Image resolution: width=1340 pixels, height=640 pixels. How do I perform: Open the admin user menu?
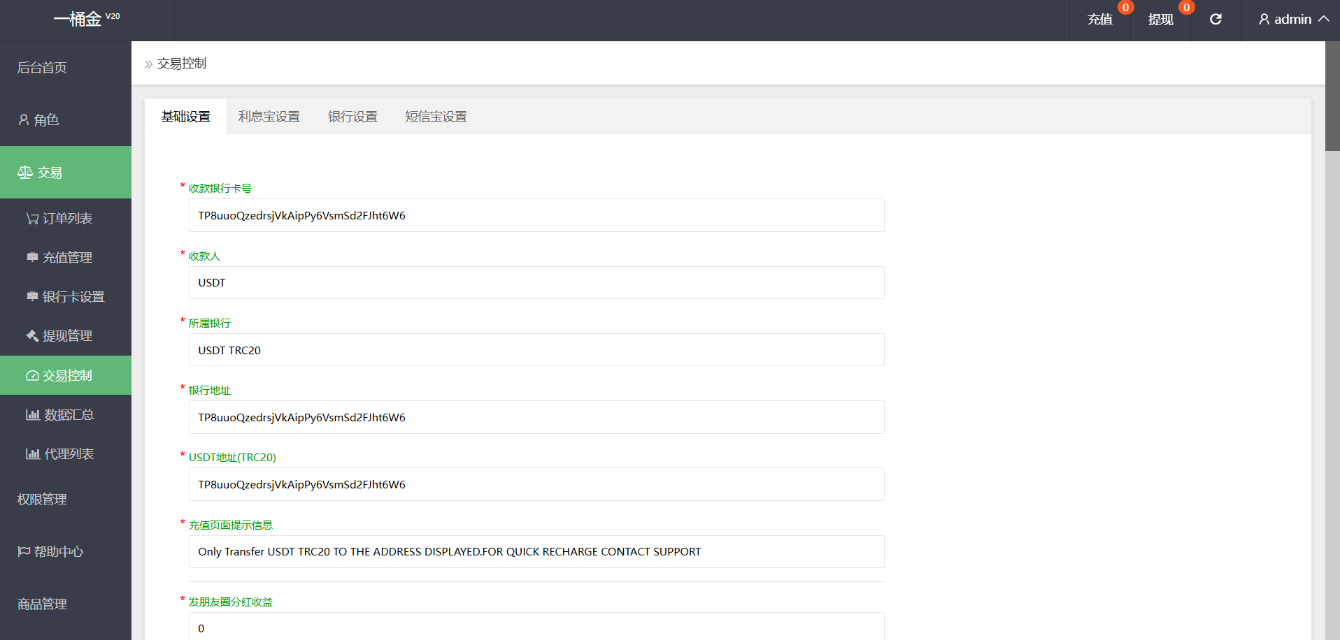[x=1294, y=20]
